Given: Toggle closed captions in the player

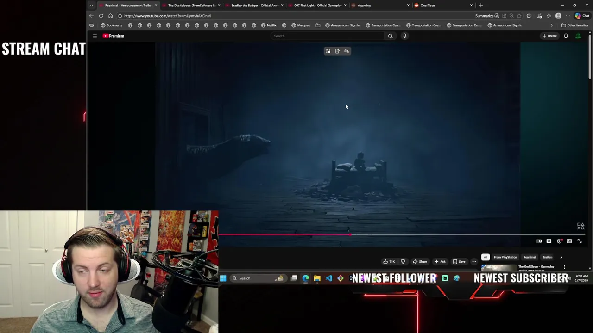Looking at the screenshot, I should pos(549,241).
